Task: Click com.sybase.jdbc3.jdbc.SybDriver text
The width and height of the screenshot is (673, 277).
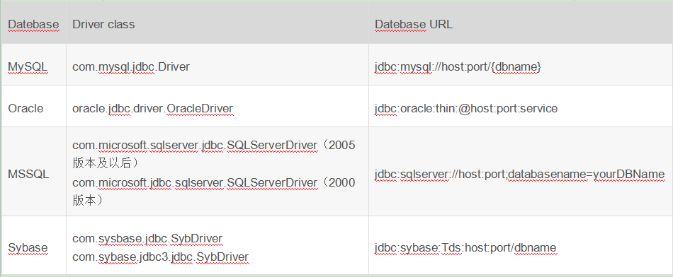Action: click(161, 257)
